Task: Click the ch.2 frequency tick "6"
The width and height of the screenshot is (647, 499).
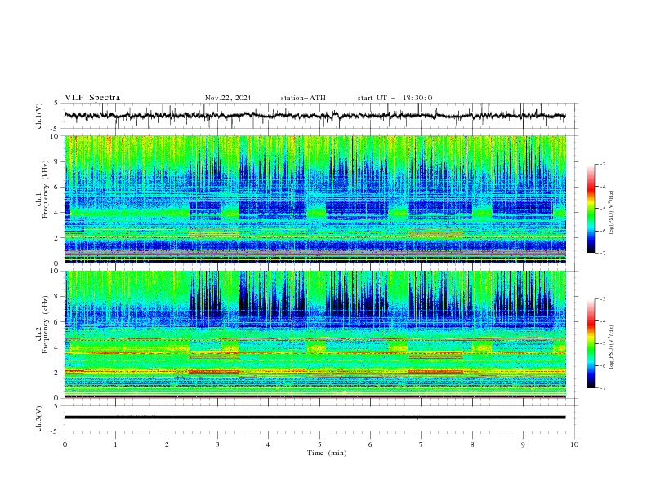Action: pyautogui.click(x=56, y=322)
